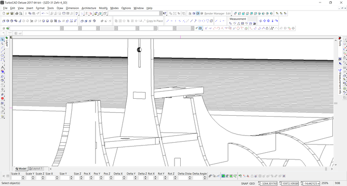347x186 pixels.
Task: Click the isometric view cube icon
Action: coord(235,13)
